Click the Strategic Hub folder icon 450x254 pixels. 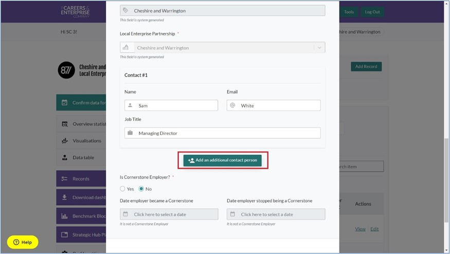coord(65,235)
